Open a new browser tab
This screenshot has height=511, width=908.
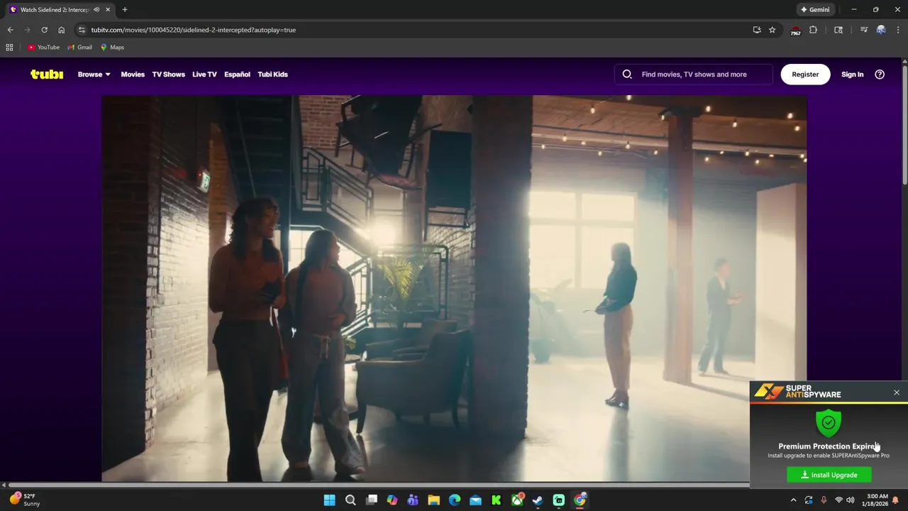pos(125,10)
